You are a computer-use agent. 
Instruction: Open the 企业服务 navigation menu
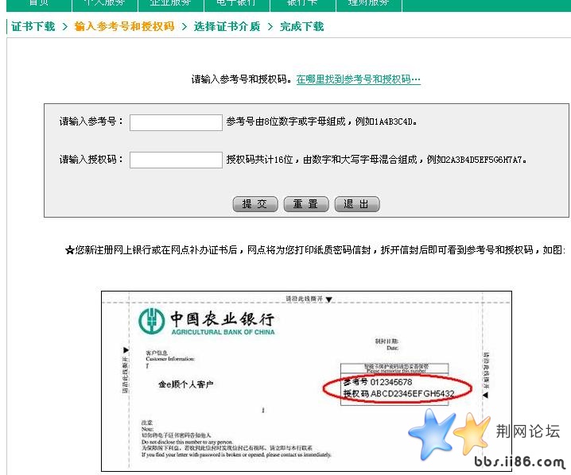(171, 4)
